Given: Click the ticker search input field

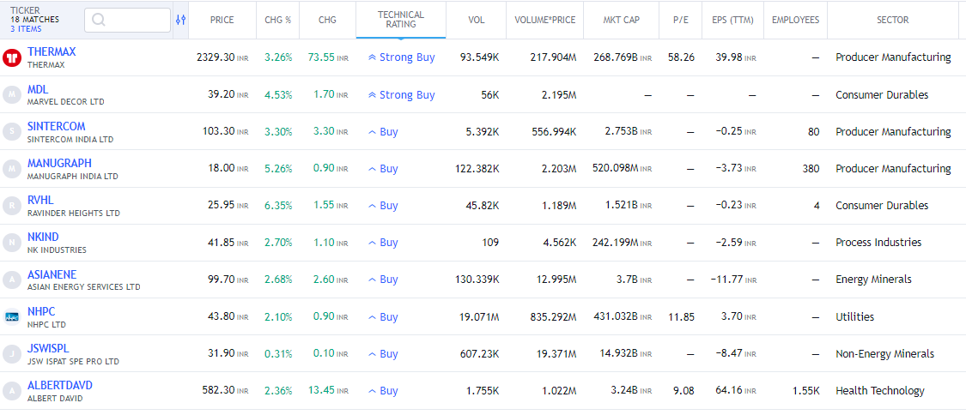Looking at the screenshot, I should (128, 20).
